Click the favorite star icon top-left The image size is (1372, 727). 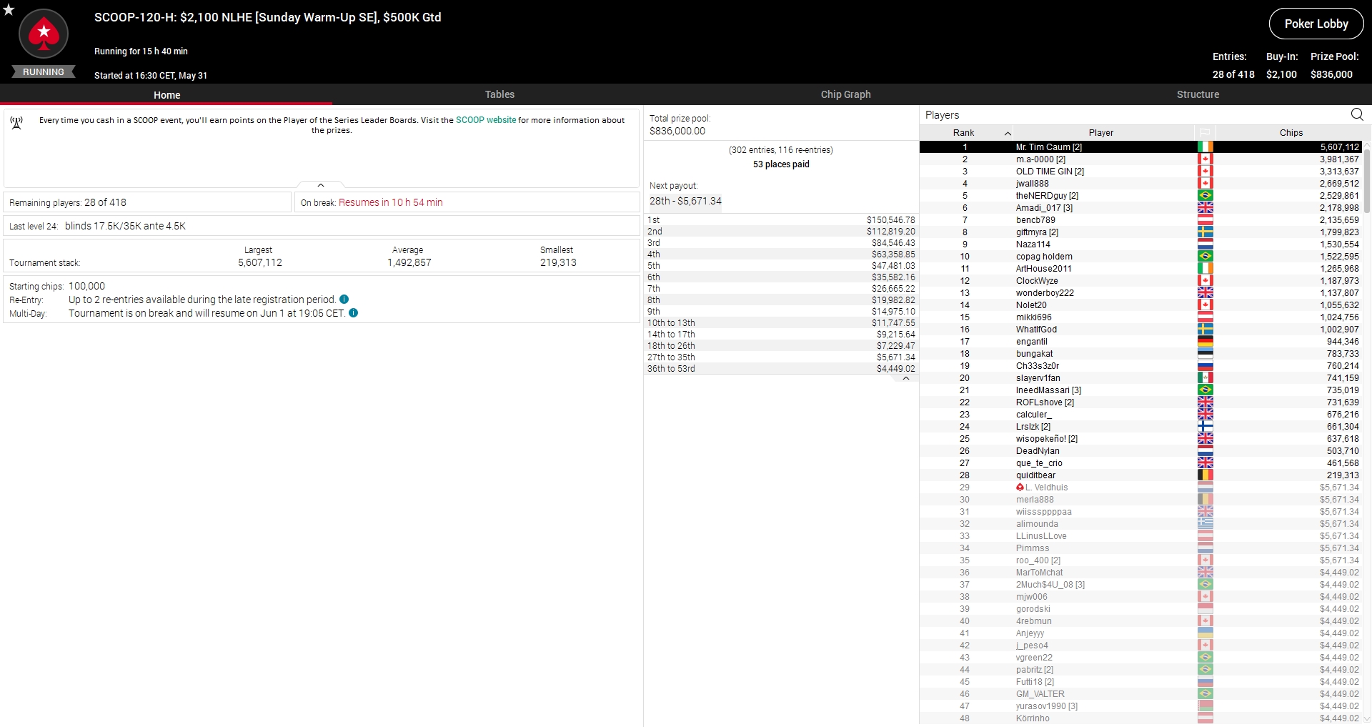coord(9,10)
